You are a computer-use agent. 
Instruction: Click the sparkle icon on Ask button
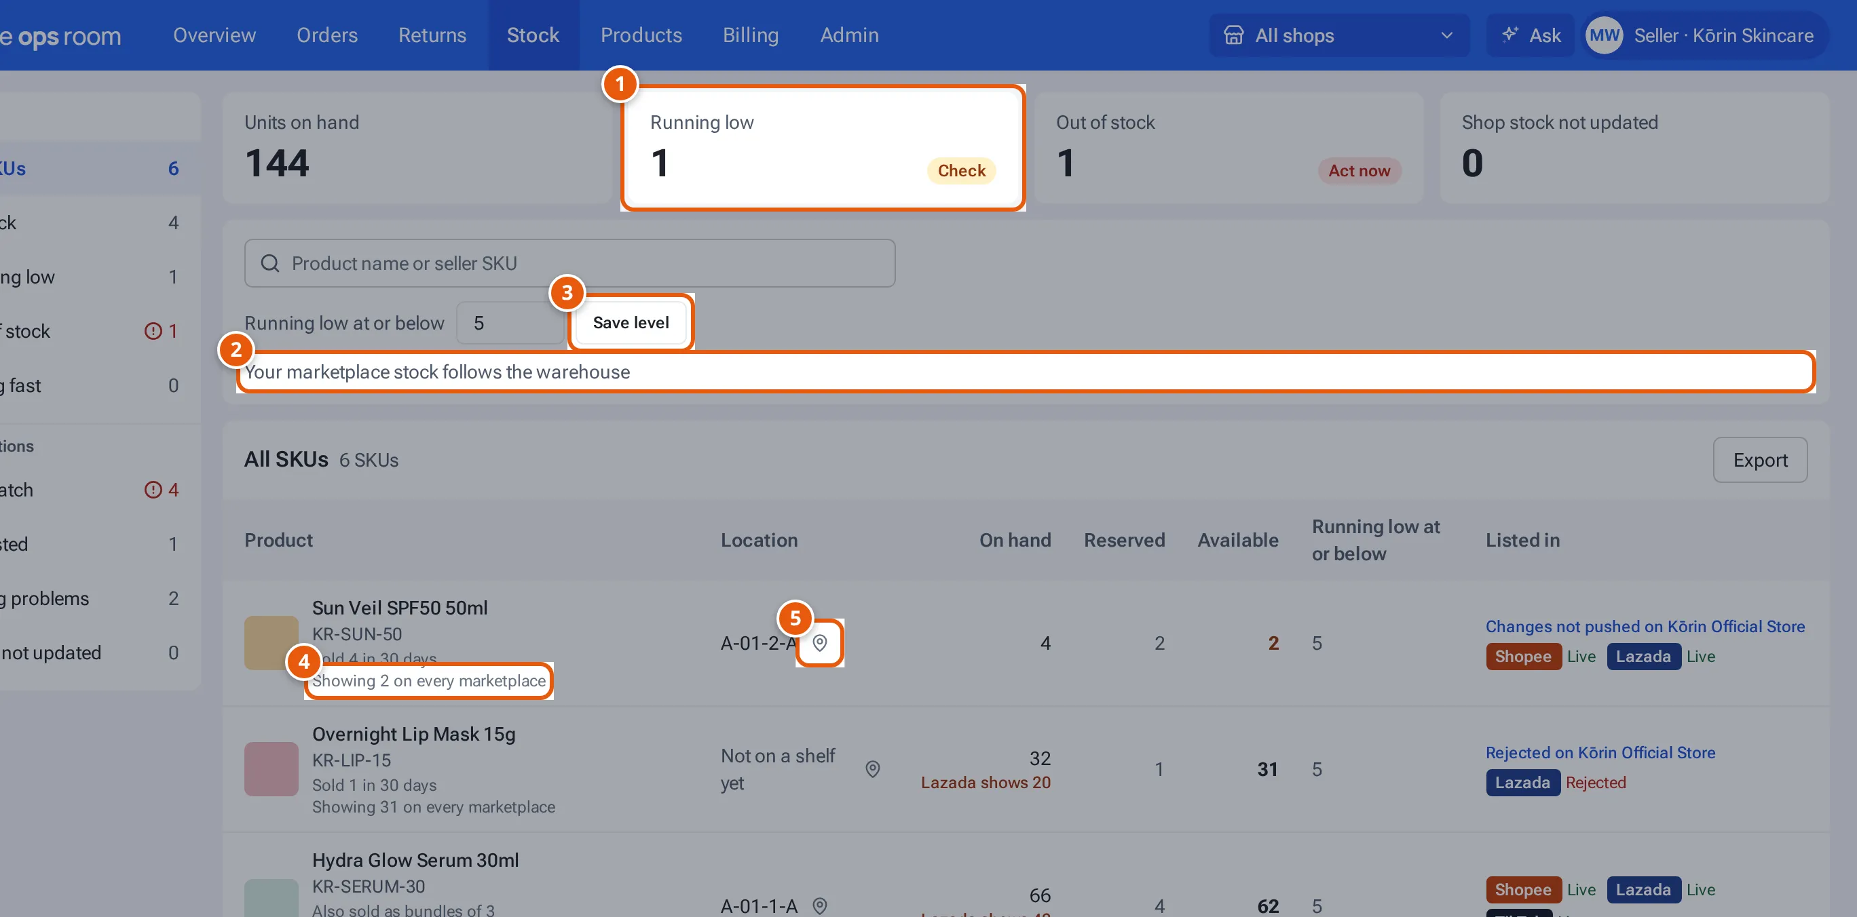(1509, 35)
